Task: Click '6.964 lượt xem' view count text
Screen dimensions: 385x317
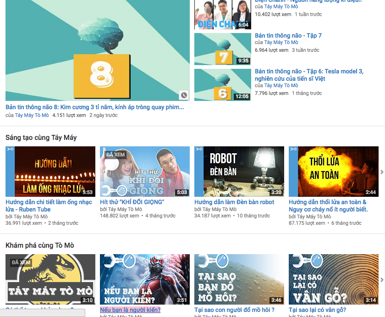Action: pyautogui.click(x=271, y=50)
